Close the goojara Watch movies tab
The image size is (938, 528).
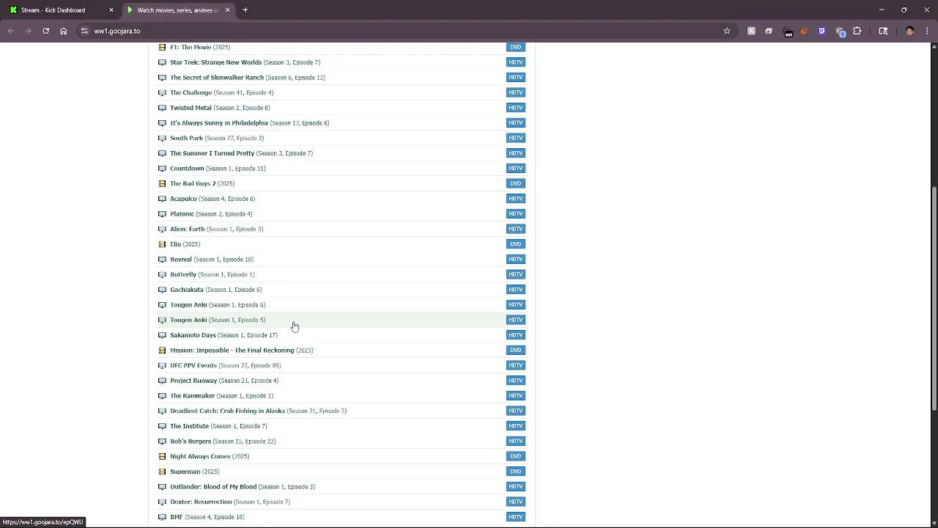[227, 10]
